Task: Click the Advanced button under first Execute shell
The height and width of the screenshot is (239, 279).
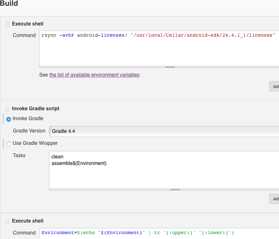Action: 274,86
